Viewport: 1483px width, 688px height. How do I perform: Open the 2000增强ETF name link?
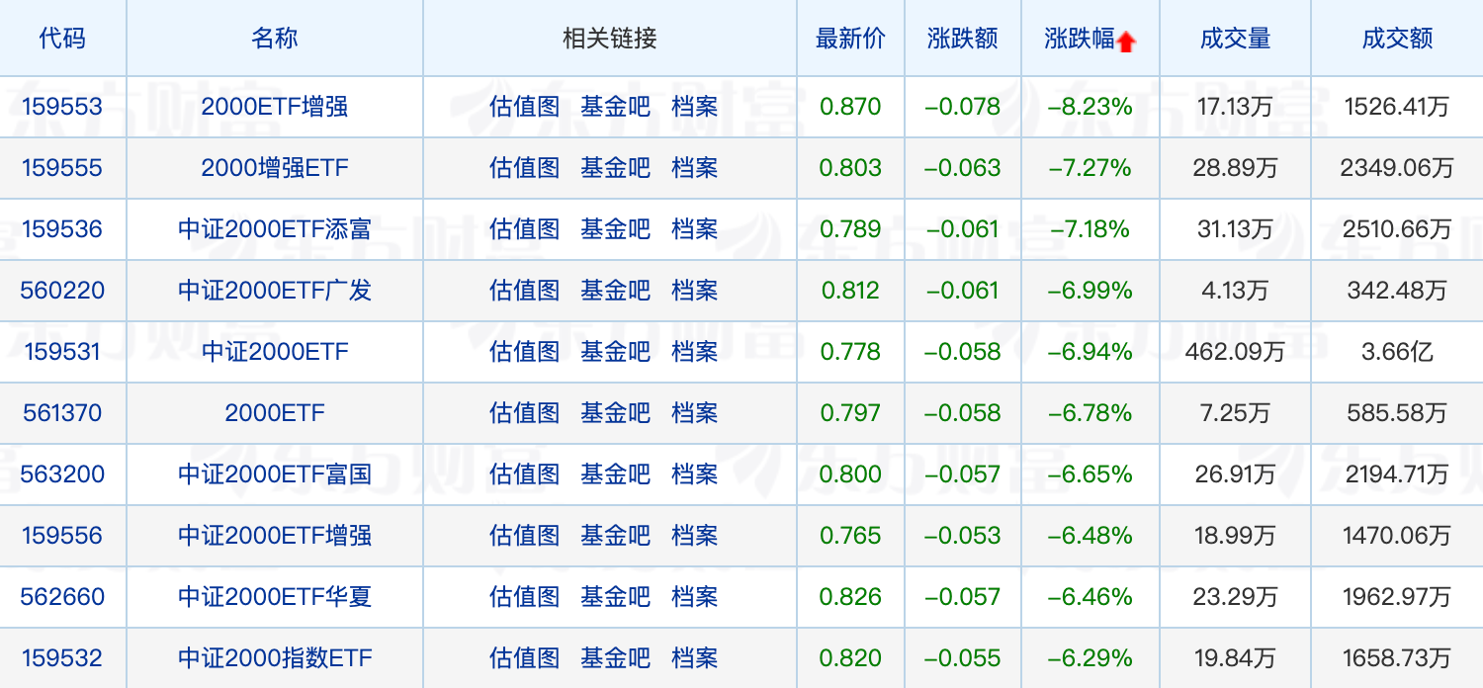tap(275, 168)
